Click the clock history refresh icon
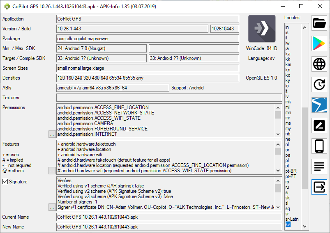This screenshot has width=330, height=233. (319, 85)
